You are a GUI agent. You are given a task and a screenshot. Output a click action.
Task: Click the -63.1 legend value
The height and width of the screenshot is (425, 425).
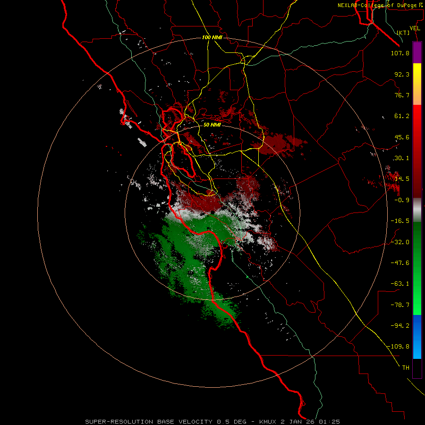[x=400, y=284]
